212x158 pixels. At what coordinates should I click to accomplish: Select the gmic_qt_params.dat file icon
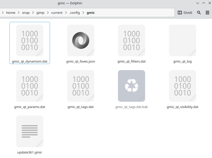[30, 86]
